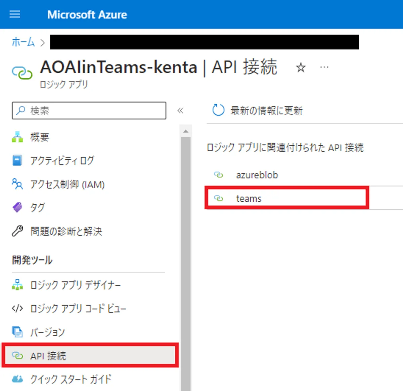
Task: Click 最新の情報に更新 refresh button
Action: point(266,110)
